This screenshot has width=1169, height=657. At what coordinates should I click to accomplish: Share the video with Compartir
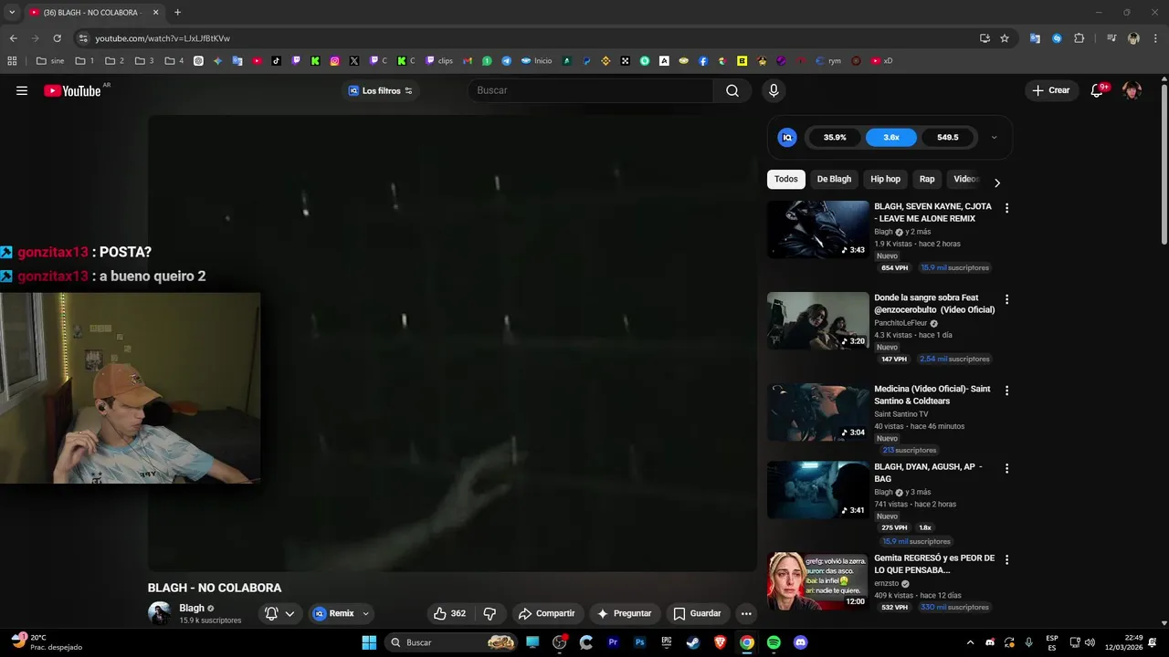[547, 613]
